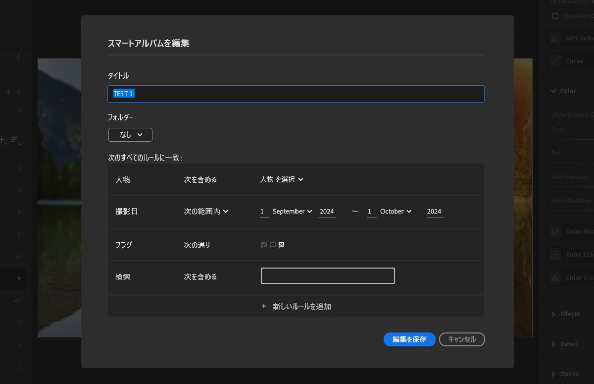The image size is (594, 384).
Task: Click the SDR Settings icon
Action: tap(554, 38)
